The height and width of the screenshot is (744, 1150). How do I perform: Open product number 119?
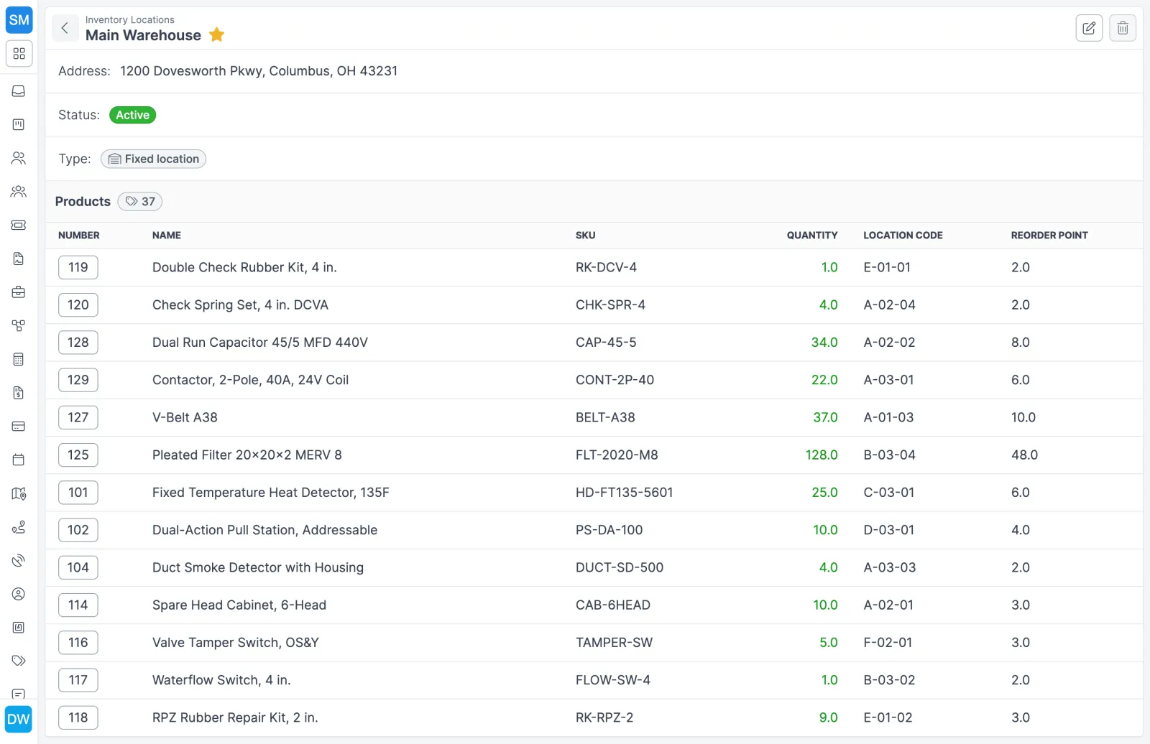point(78,267)
